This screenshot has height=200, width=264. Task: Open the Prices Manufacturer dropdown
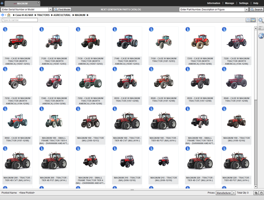234,193
